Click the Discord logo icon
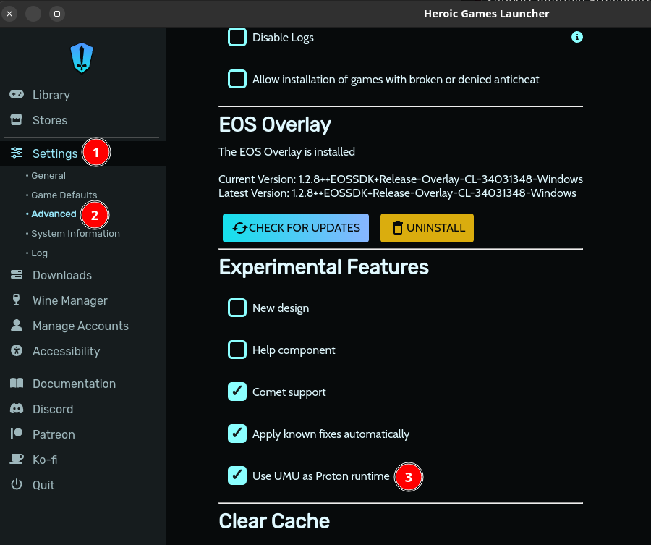Viewport: 651px width, 545px height. point(17,408)
